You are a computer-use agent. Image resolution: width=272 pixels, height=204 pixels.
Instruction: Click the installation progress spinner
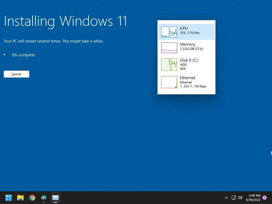[x=5, y=55]
